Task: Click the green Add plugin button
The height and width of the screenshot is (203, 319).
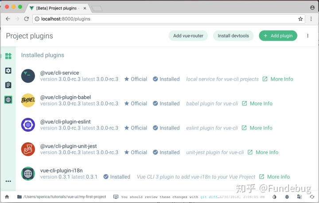Action: click(x=278, y=35)
